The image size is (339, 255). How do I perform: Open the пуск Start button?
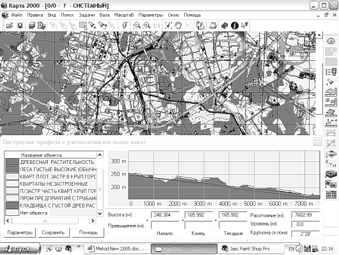pos(20,249)
